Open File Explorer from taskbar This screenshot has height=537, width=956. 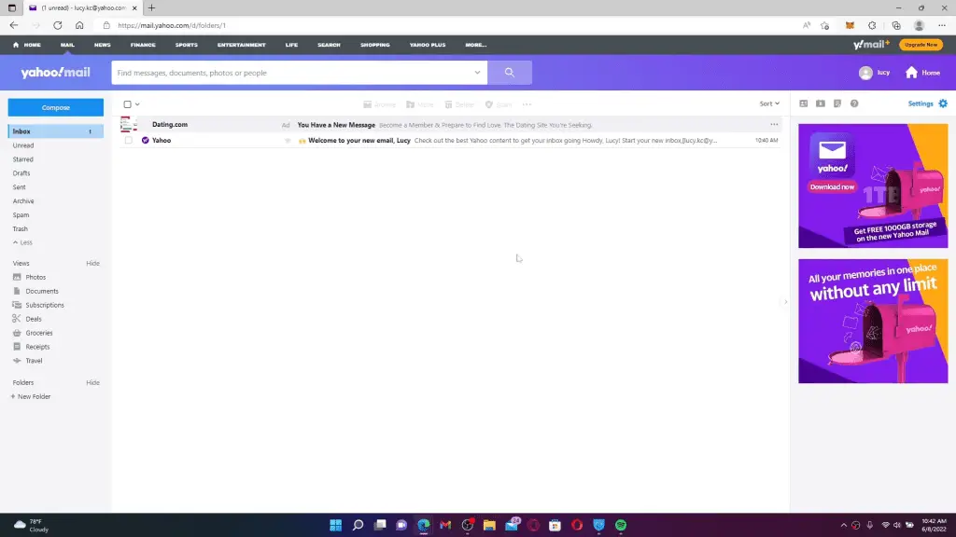coord(489,525)
